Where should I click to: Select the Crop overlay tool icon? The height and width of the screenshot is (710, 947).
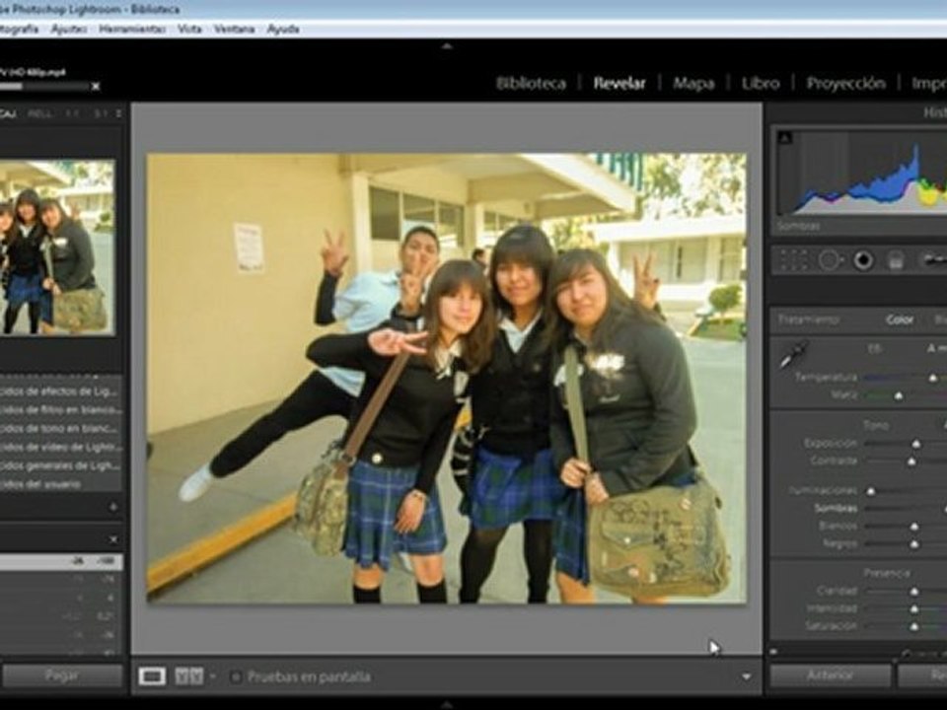click(x=793, y=260)
